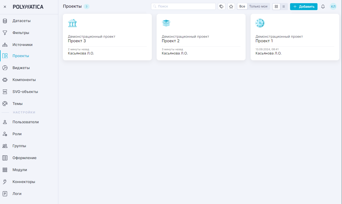Open the Проект 2 card

pyautogui.click(x=201, y=37)
